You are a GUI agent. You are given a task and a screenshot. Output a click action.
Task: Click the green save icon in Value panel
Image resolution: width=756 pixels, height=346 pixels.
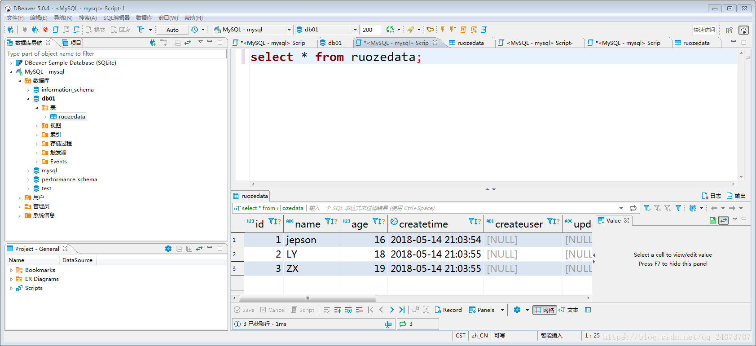pyautogui.click(x=713, y=220)
